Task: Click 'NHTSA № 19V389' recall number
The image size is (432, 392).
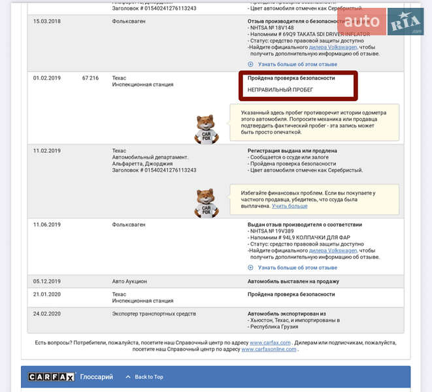Action: (x=272, y=231)
